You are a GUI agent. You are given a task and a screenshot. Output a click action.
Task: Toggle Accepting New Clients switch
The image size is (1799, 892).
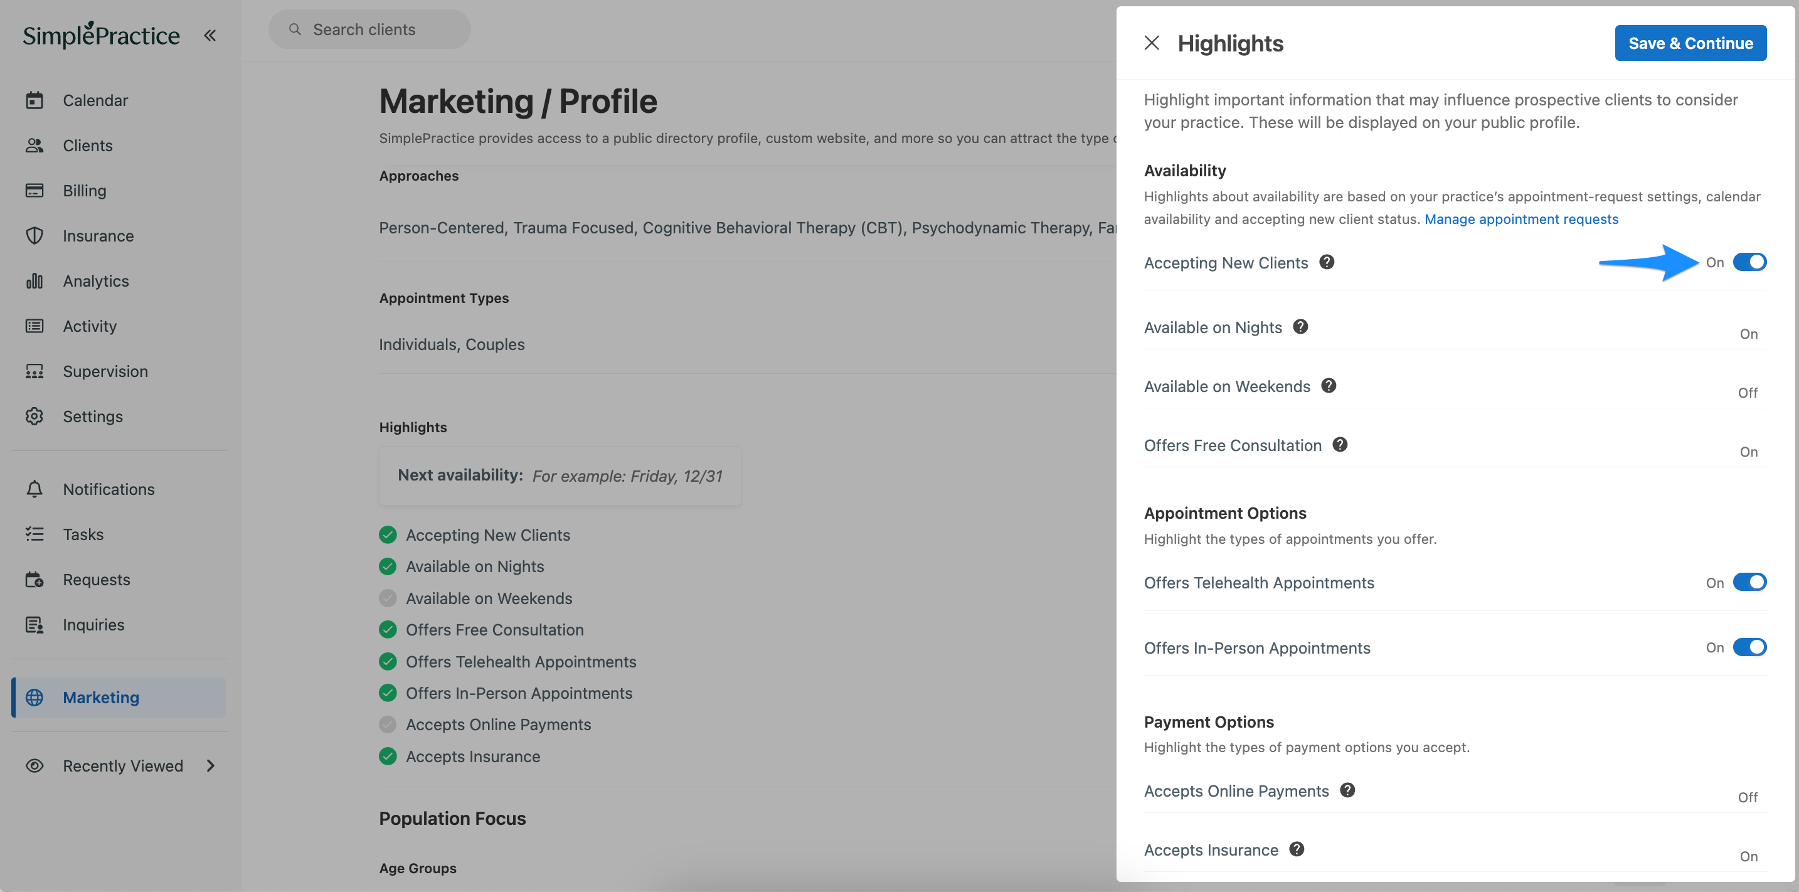[1749, 262]
